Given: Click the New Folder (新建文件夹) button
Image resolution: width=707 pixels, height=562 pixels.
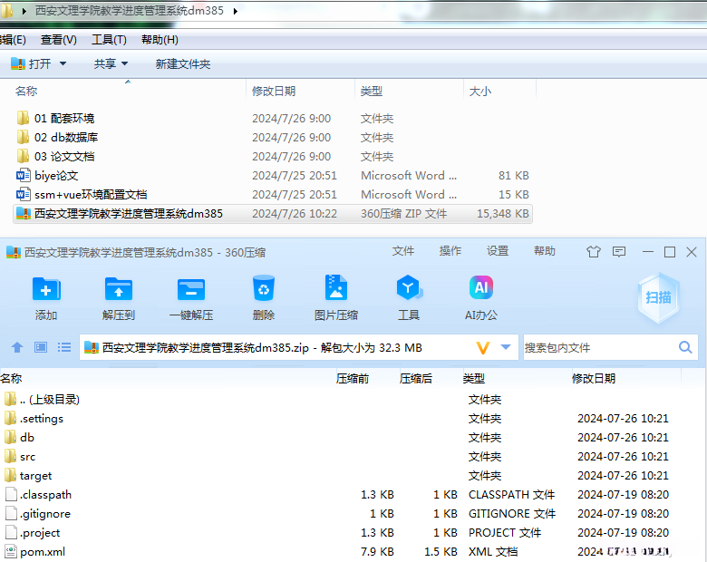Looking at the screenshot, I should (x=182, y=64).
